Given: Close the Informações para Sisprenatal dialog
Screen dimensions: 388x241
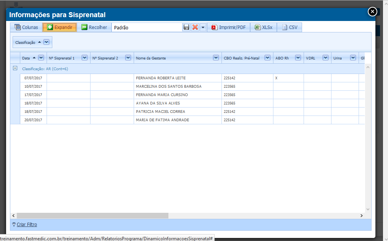Looking at the screenshot, I should pyautogui.click(x=372, y=11).
